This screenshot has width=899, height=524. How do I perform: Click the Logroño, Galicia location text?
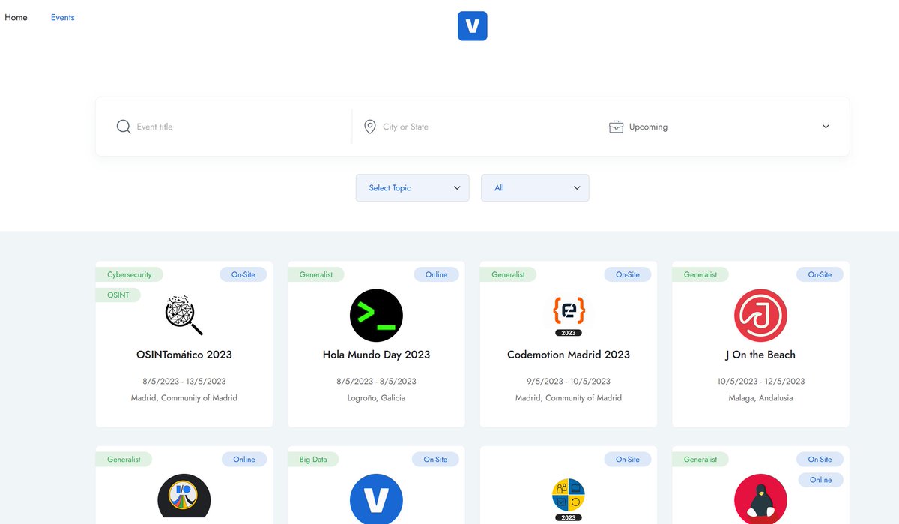[376, 397]
